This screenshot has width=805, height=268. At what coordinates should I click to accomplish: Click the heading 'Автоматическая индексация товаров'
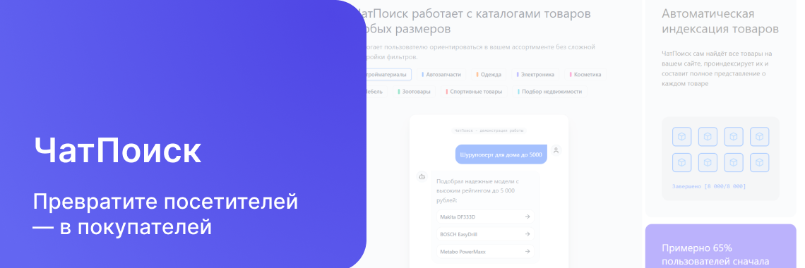pyautogui.click(x=720, y=21)
